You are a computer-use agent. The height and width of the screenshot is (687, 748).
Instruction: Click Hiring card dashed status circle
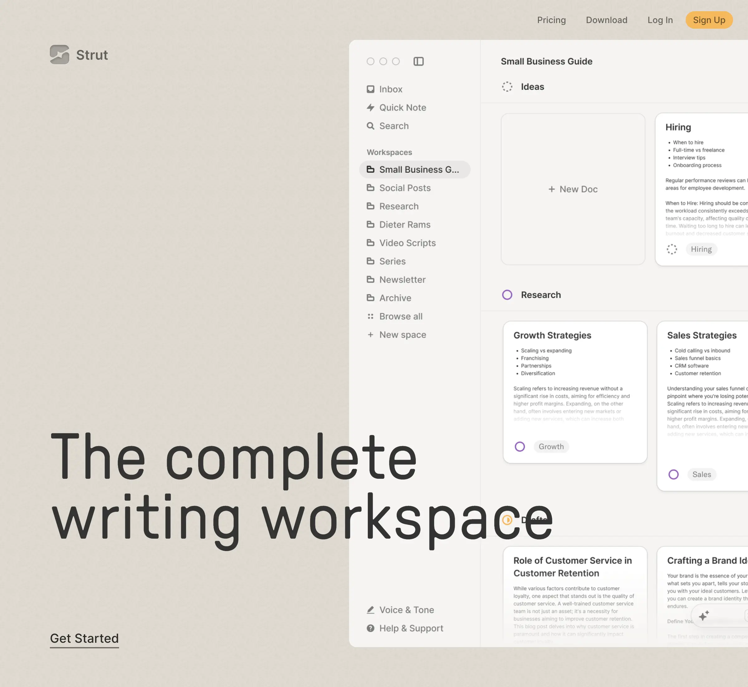671,249
